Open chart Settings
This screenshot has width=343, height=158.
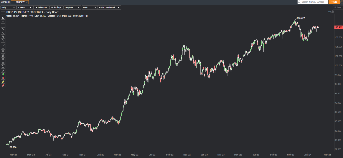coord(56,7)
